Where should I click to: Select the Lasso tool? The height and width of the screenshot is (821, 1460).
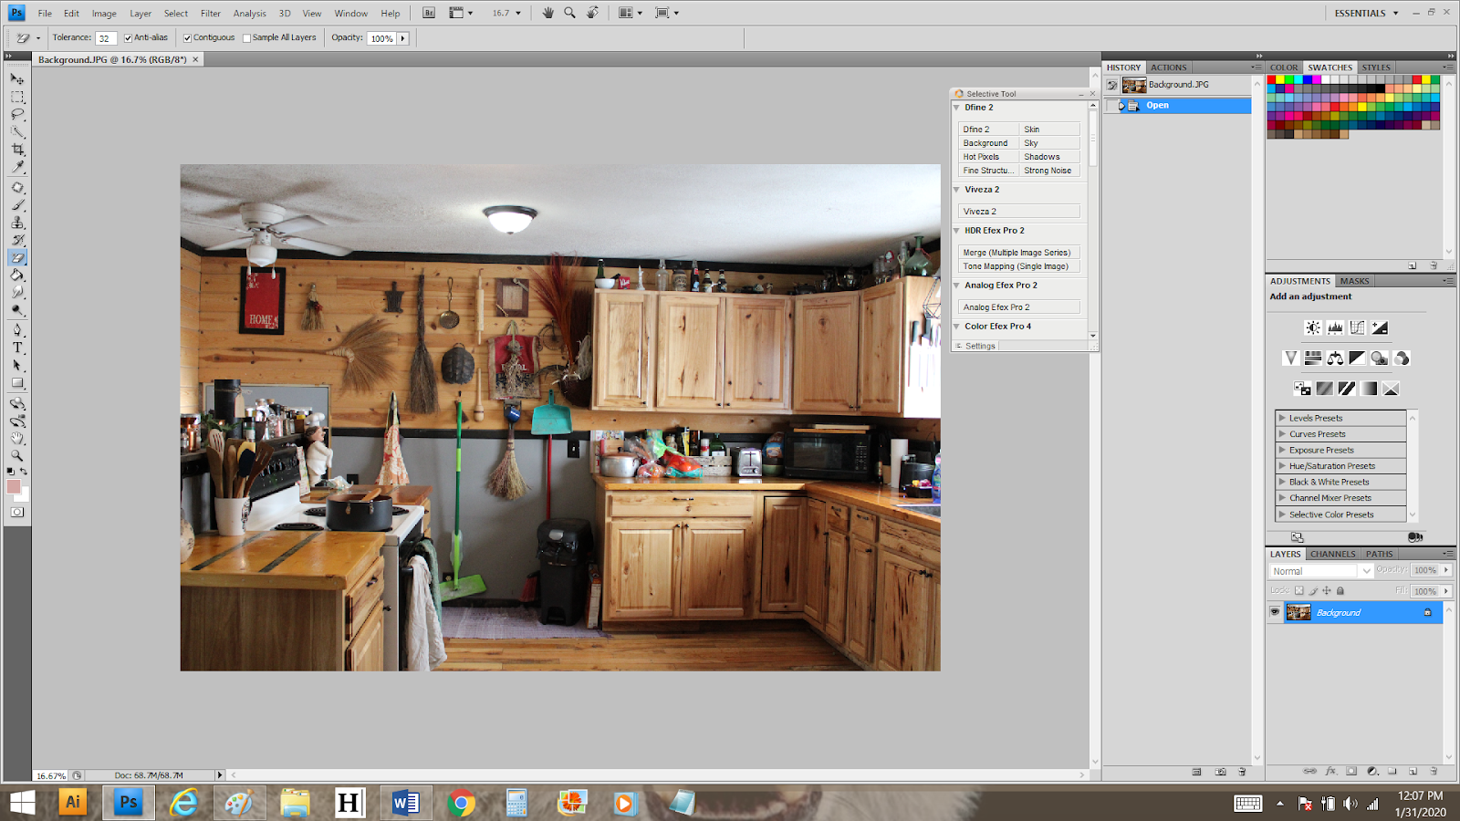pyautogui.click(x=18, y=114)
